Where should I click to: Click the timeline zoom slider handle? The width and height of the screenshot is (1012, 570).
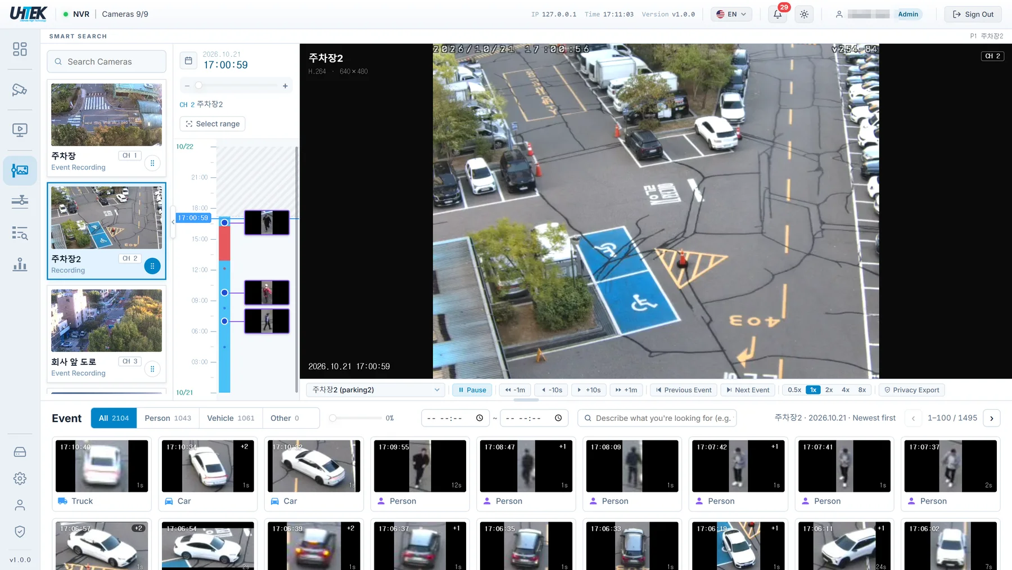[x=198, y=86]
